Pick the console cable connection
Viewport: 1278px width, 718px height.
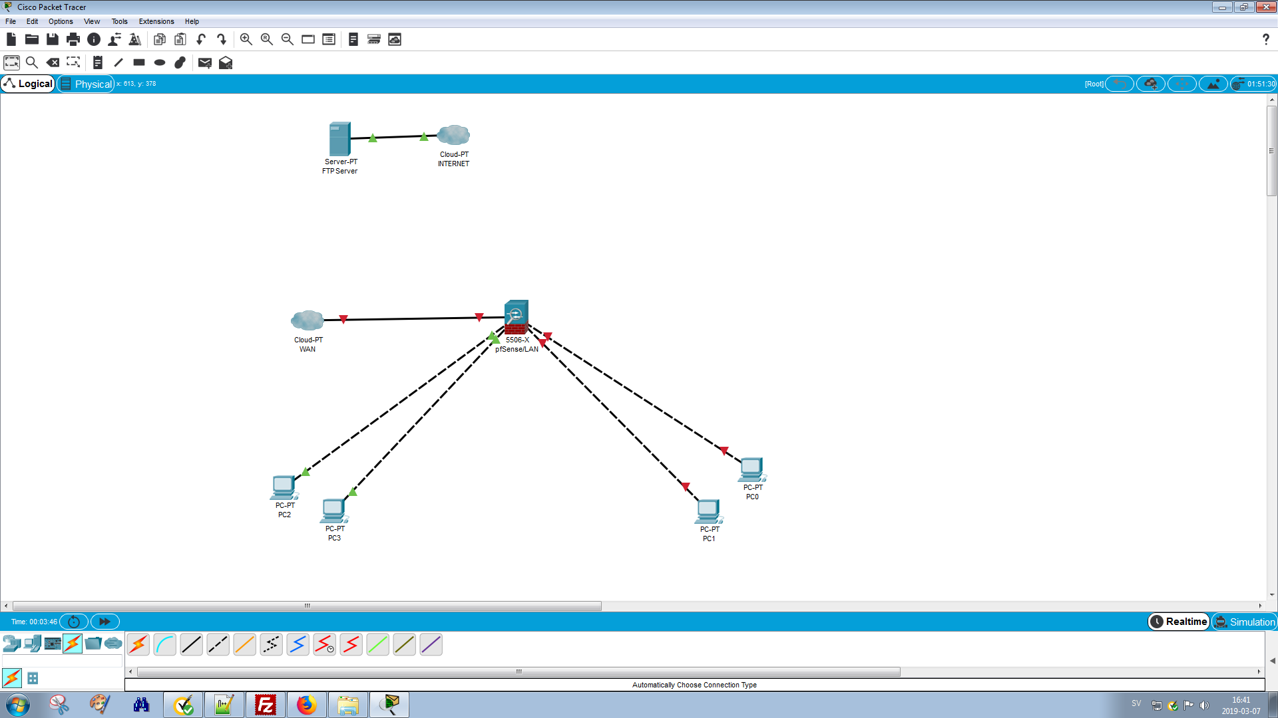165,644
